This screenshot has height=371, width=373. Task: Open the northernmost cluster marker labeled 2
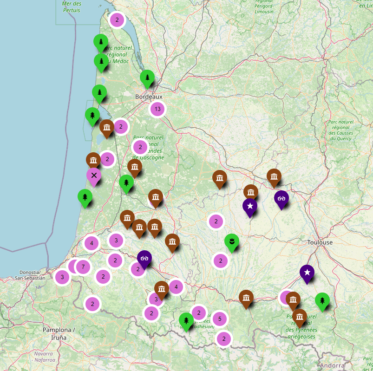[x=117, y=20]
